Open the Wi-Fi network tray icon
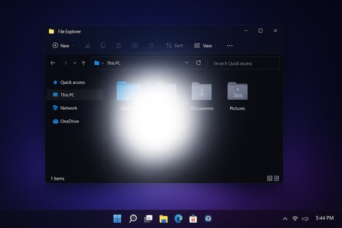 (295, 218)
